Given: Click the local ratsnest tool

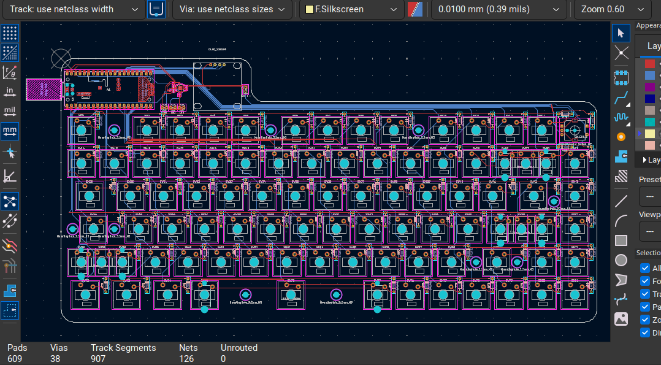Looking at the screenshot, I should point(621,53).
